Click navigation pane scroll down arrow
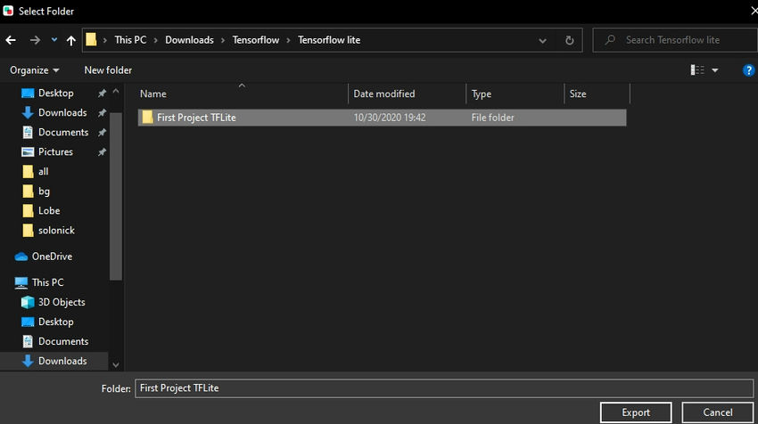The width and height of the screenshot is (758, 424). click(116, 364)
